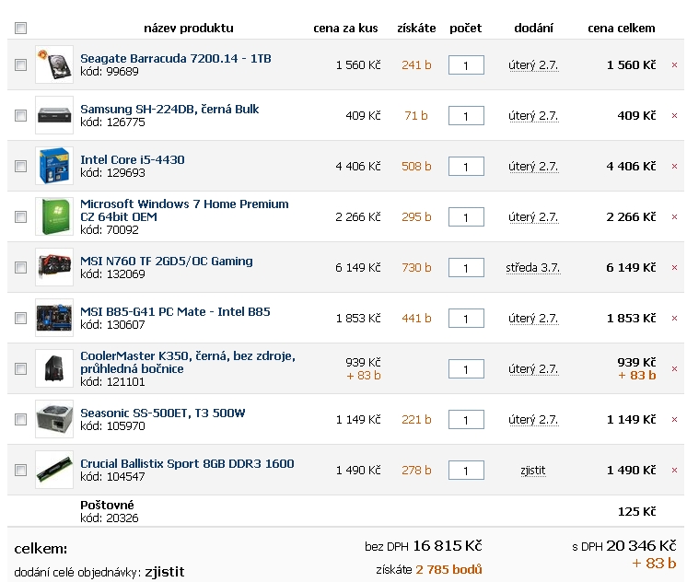Toggle the select-all checkbox in header
The image size is (687, 582).
[20, 28]
